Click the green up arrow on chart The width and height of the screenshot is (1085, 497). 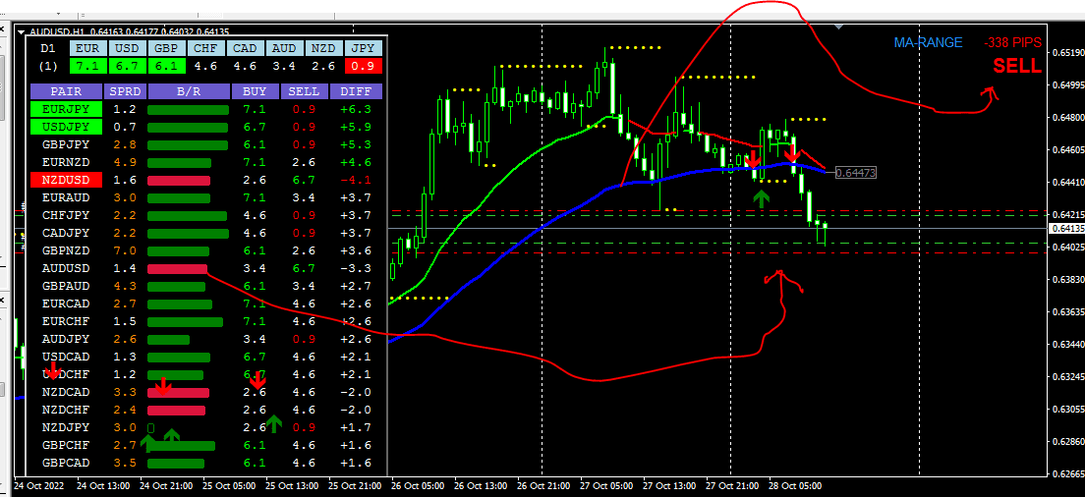pyautogui.click(x=761, y=199)
